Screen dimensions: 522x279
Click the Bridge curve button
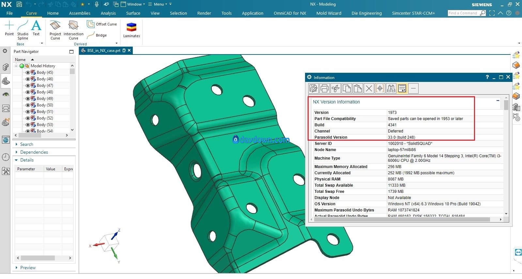pos(97,35)
